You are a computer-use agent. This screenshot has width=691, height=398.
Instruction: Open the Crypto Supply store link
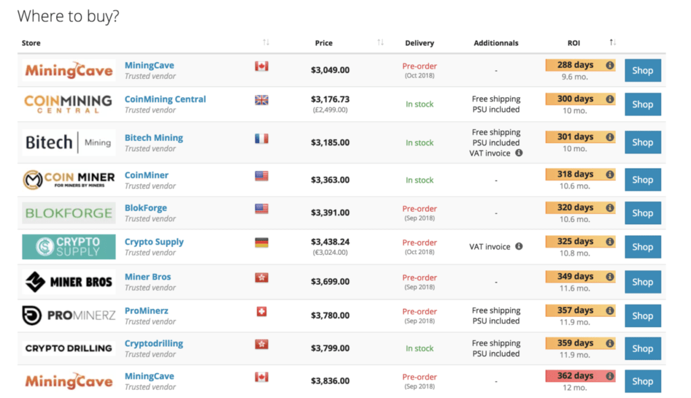tap(155, 242)
